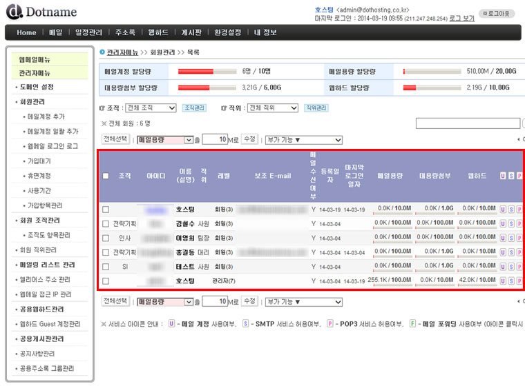This screenshot has width=525, height=386.
Task: Click the 로그 보기 link
Action: click(462, 19)
